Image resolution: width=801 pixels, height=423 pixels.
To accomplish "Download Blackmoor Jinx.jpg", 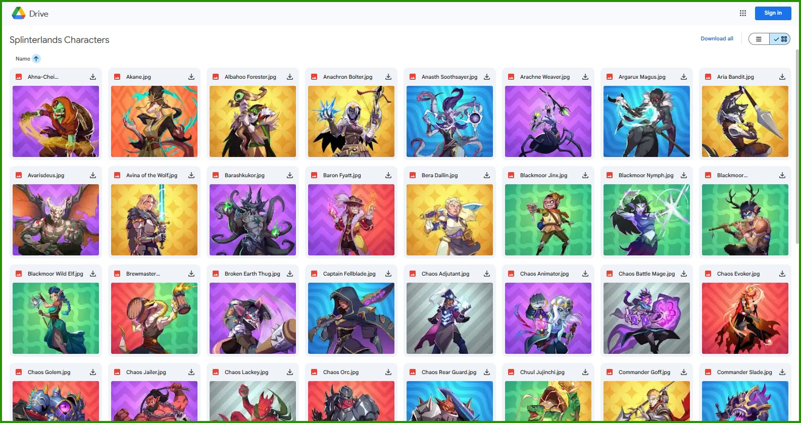I will pos(585,175).
